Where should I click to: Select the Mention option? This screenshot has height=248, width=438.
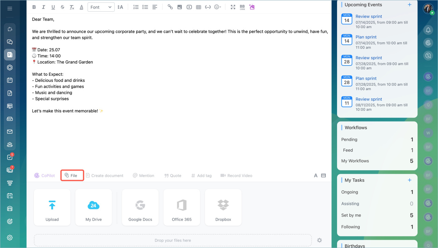(143, 175)
